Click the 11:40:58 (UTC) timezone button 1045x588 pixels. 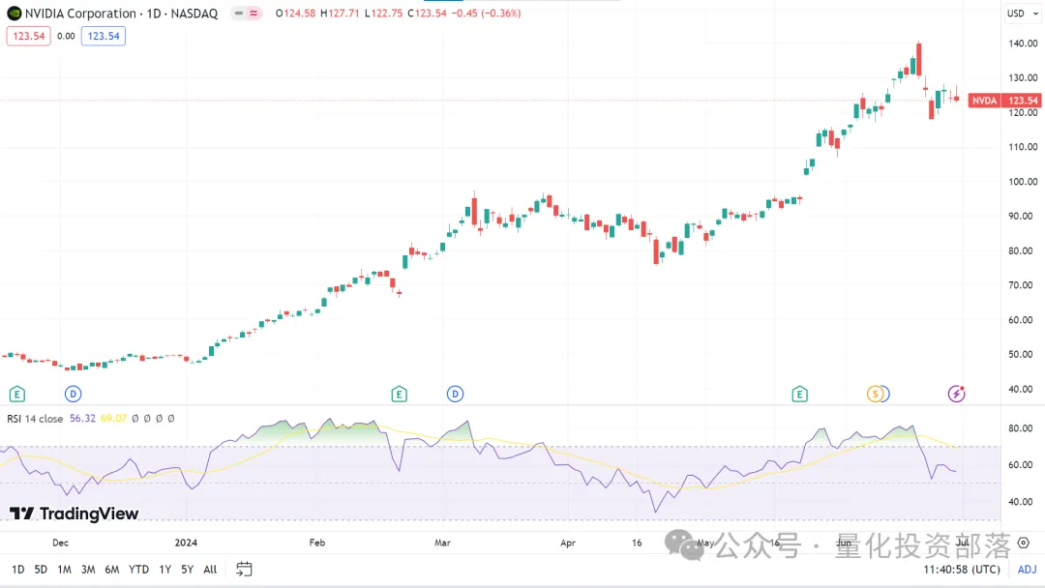(962, 570)
